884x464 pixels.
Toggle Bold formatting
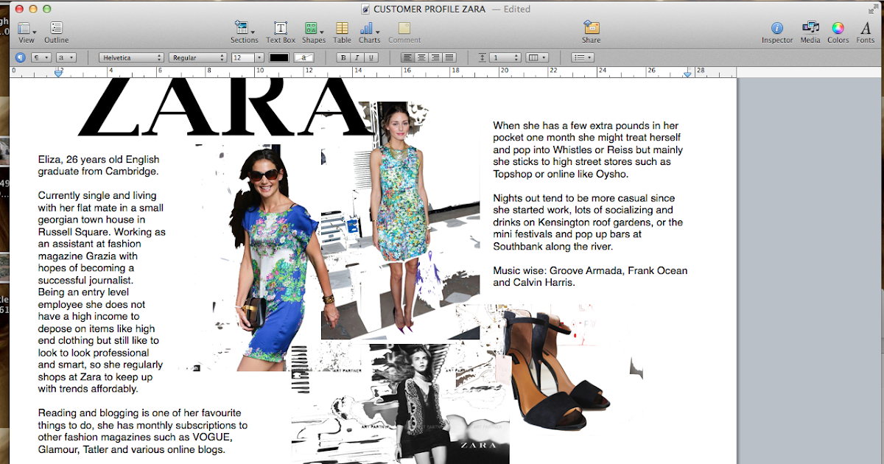tap(343, 57)
